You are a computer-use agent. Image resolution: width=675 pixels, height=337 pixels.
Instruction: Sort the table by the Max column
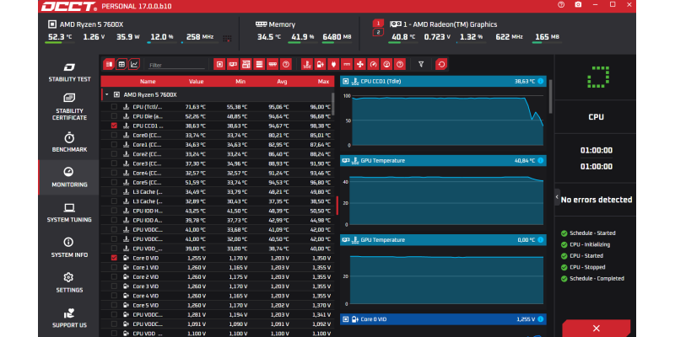(x=323, y=81)
